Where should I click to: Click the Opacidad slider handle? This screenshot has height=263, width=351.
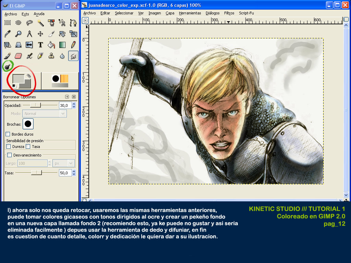tap(35, 105)
